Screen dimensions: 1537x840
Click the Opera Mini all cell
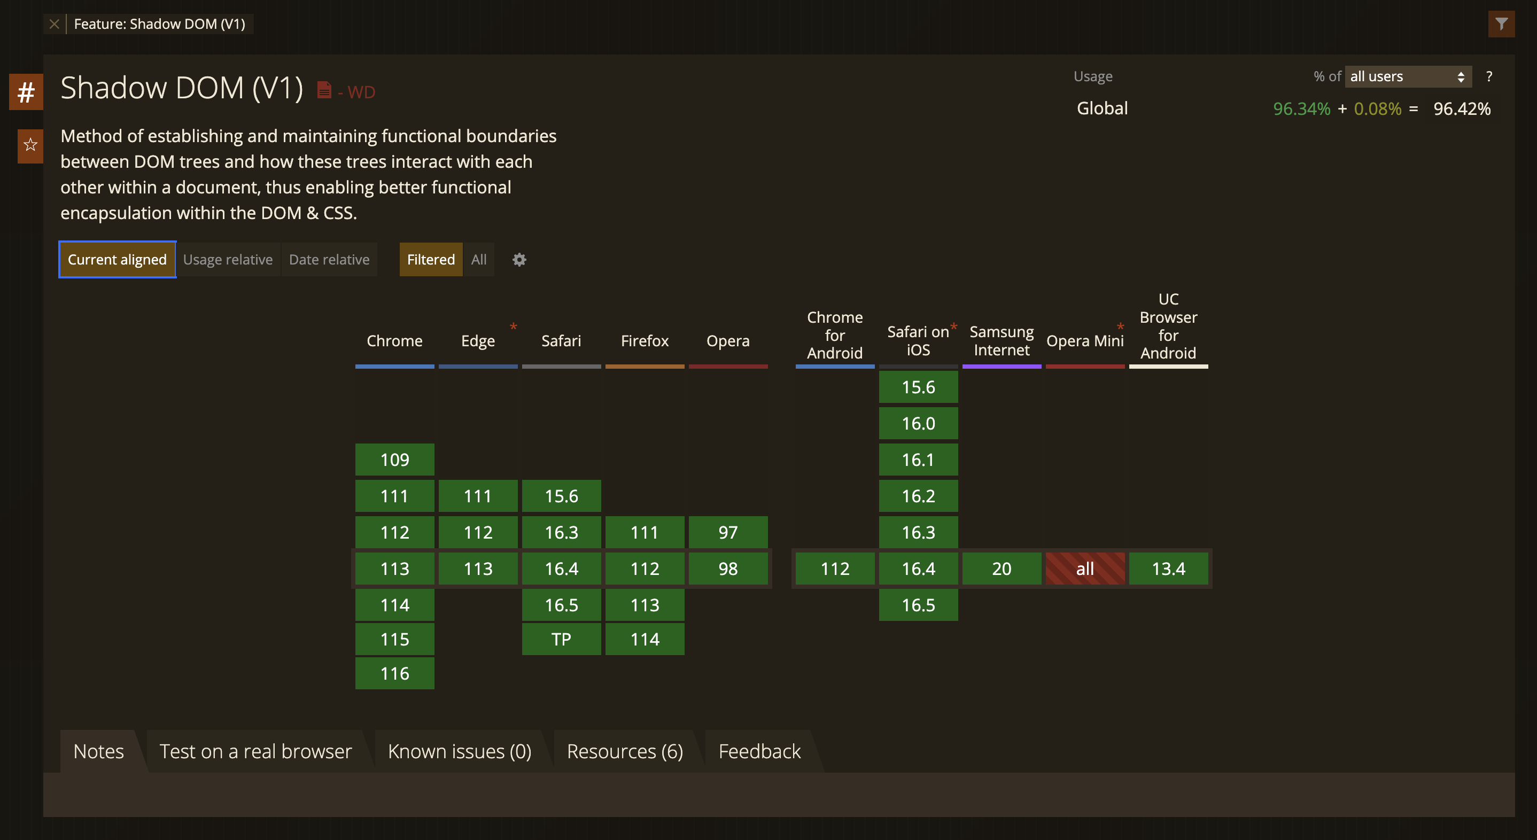tap(1084, 569)
